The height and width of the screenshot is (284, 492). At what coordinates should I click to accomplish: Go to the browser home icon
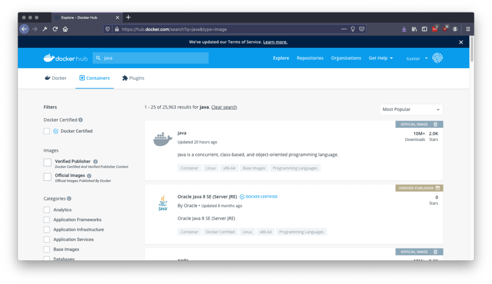65,29
